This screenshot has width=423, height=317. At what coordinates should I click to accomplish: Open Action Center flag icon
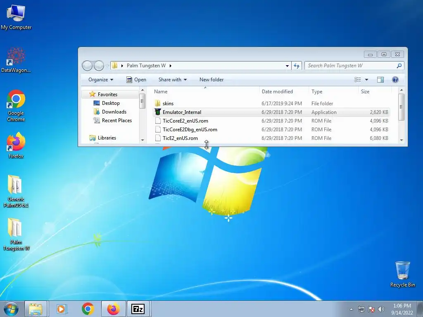coord(371,309)
